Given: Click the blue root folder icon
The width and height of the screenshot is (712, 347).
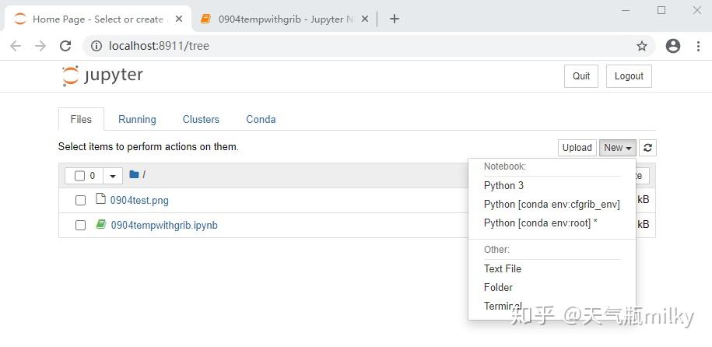Looking at the screenshot, I should click(134, 175).
